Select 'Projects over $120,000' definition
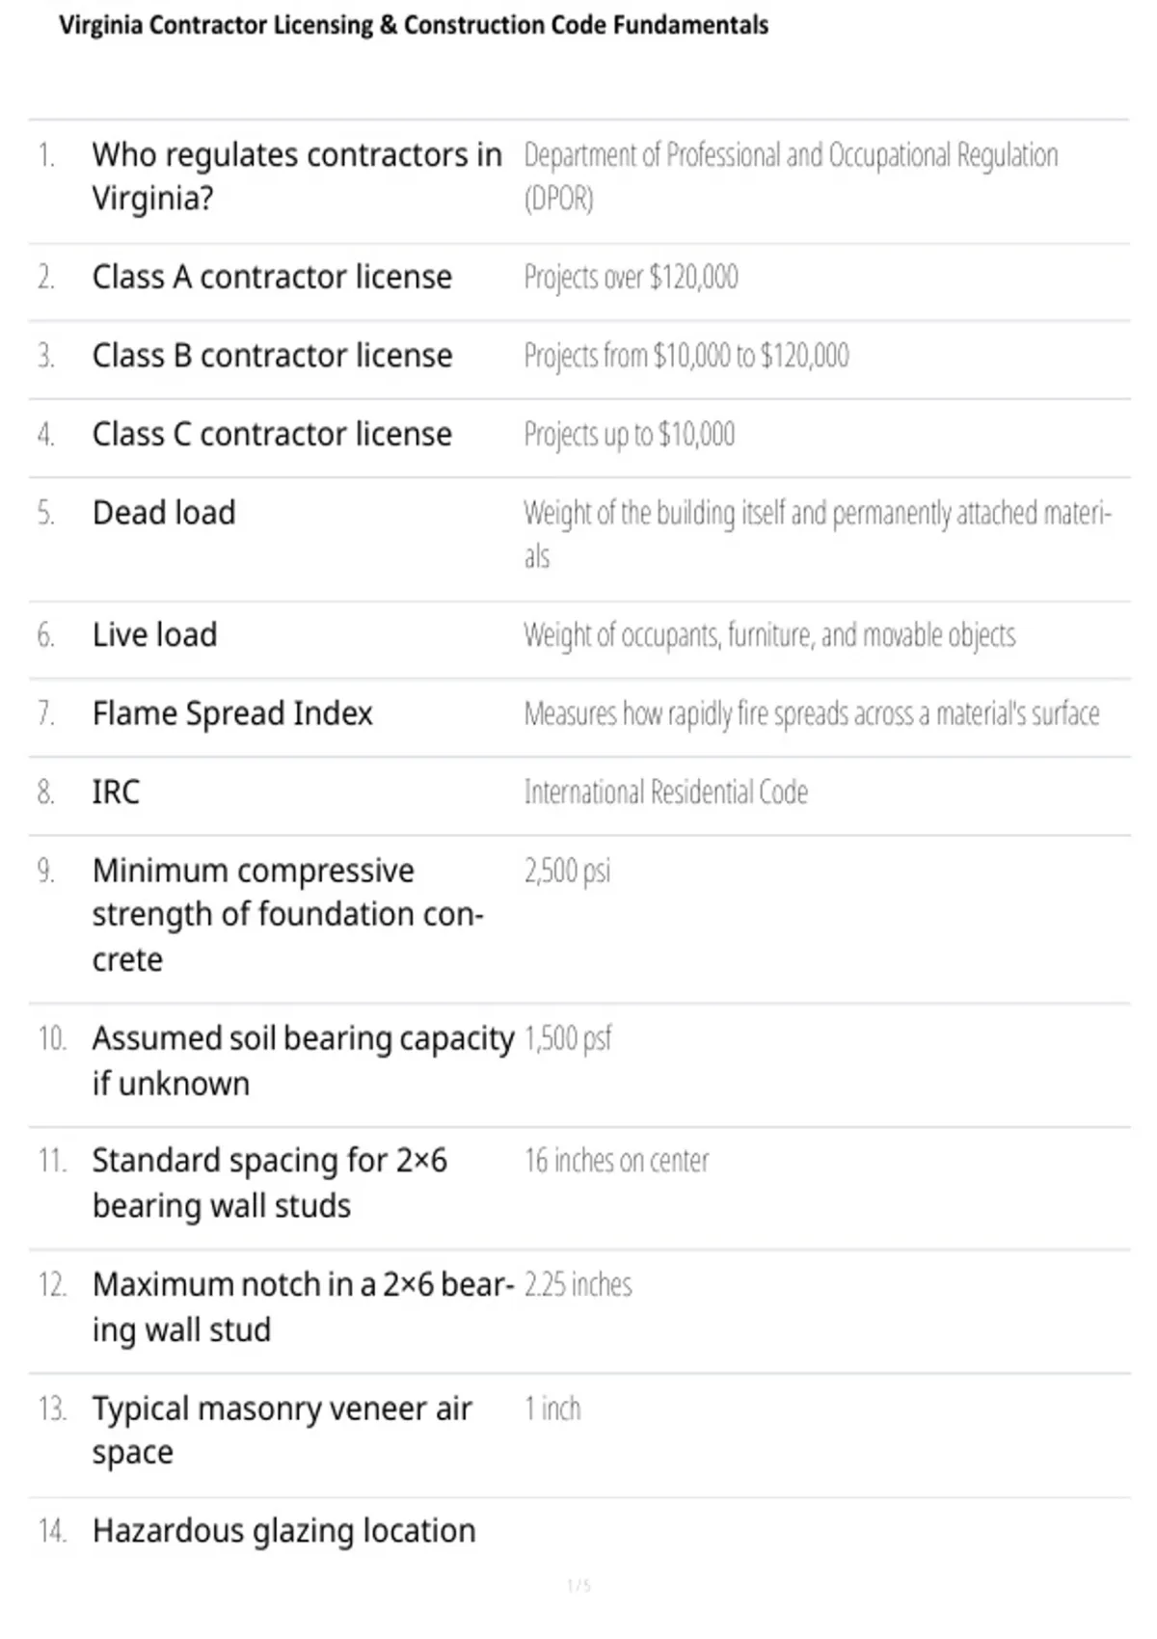Image resolution: width=1157 pixels, height=1639 pixels. [x=631, y=278]
